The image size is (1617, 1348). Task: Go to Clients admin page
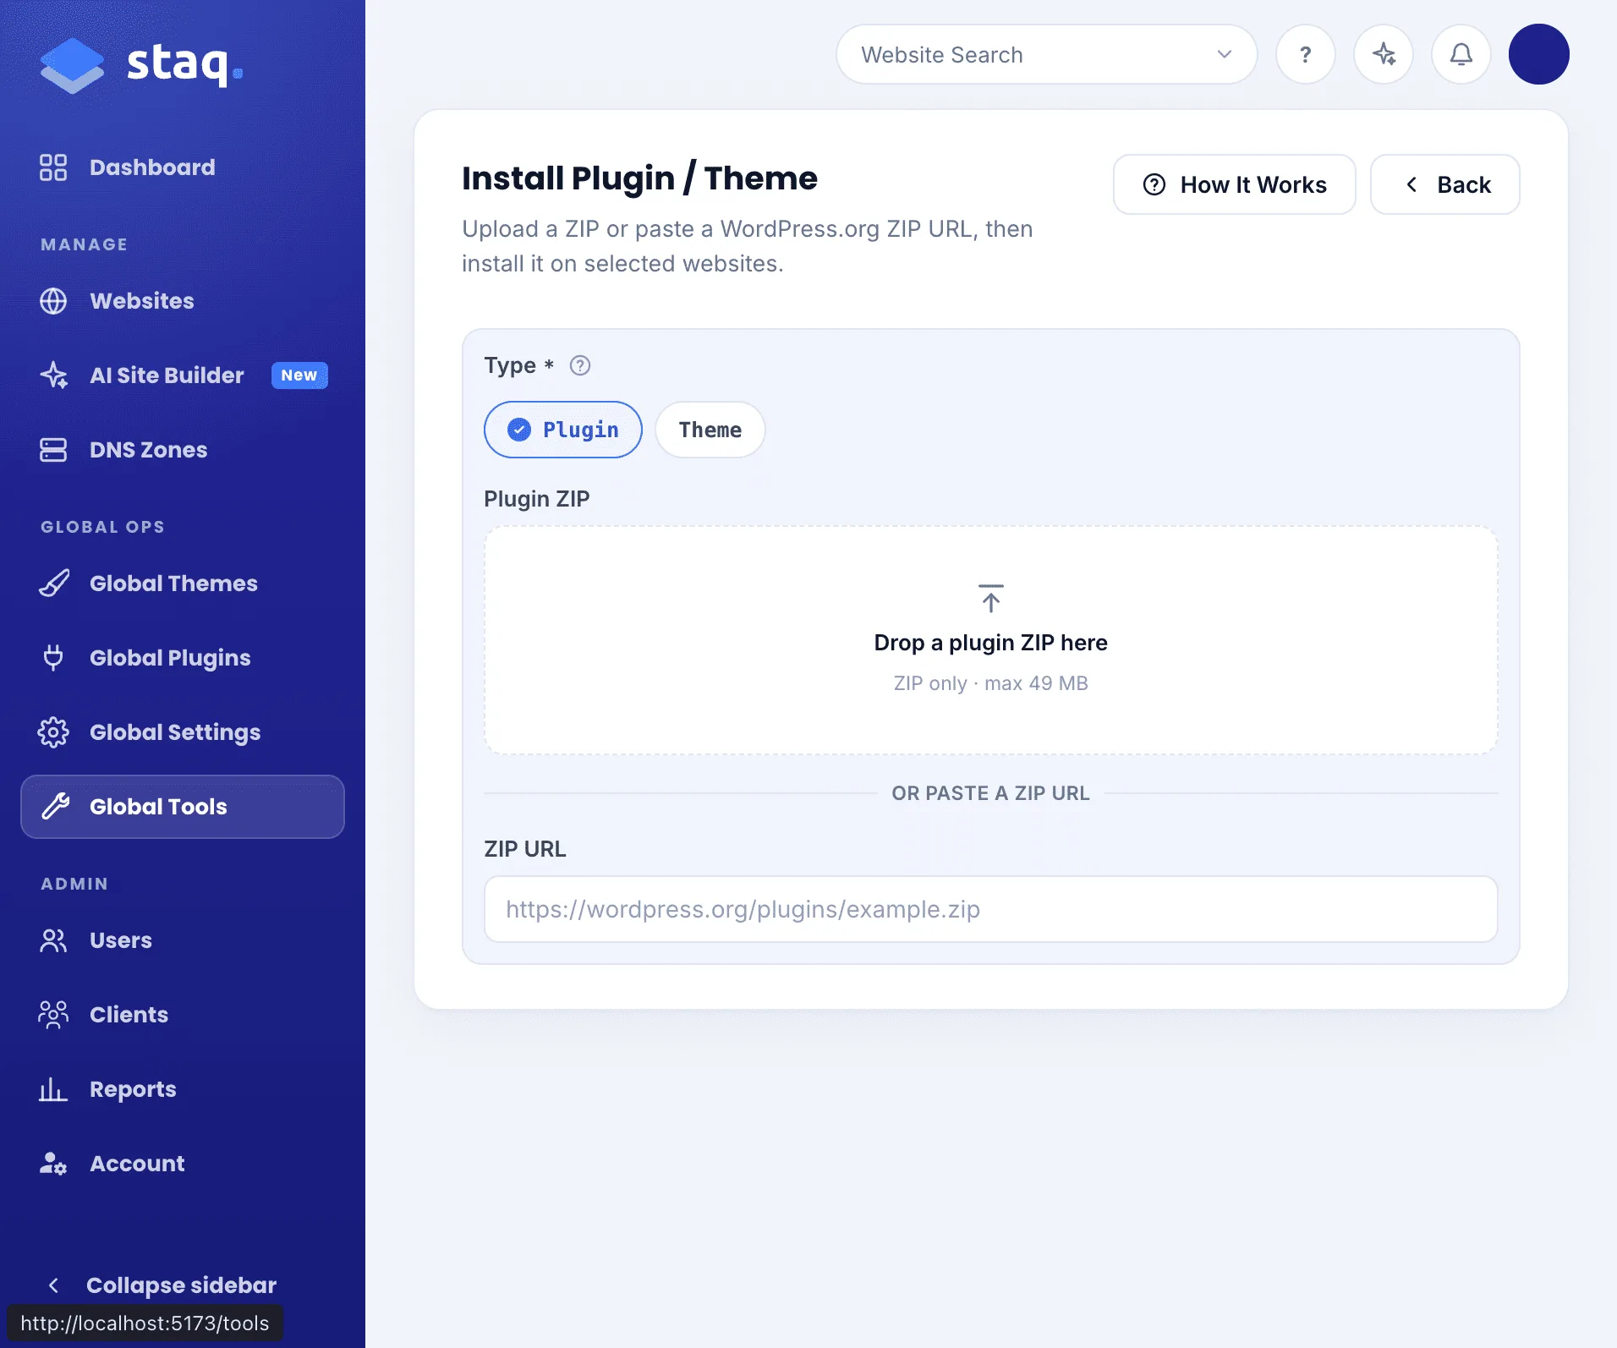click(183, 1015)
